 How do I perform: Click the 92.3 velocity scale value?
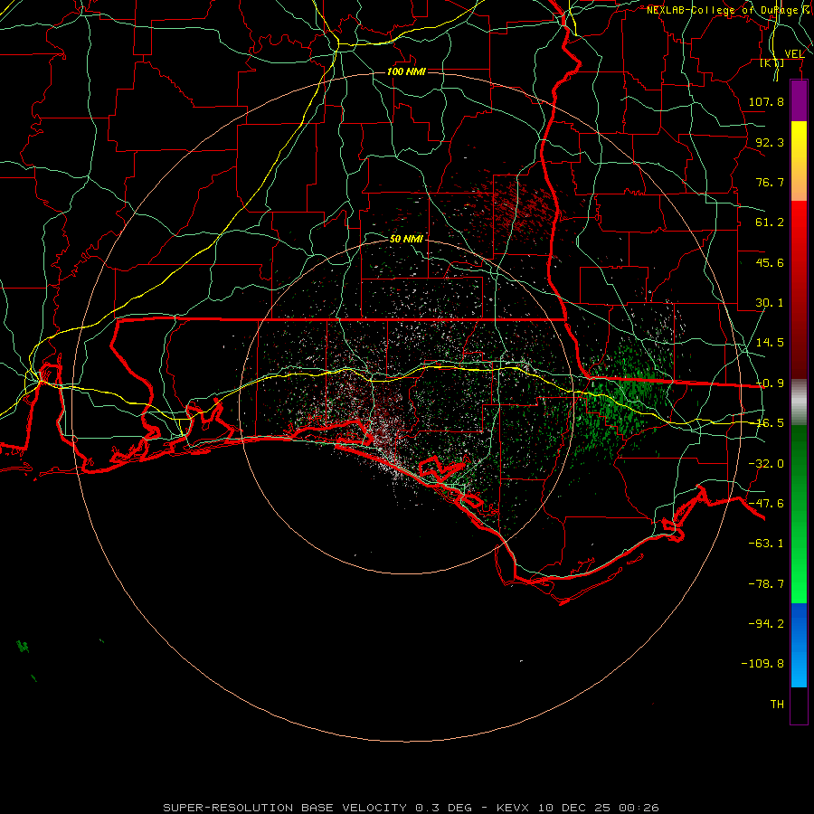click(770, 142)
